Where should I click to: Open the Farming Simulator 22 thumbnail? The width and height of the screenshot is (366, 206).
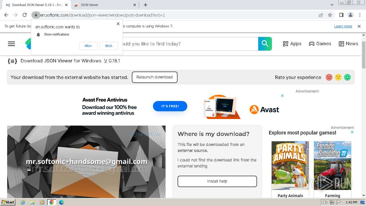(x=333, y=165)
